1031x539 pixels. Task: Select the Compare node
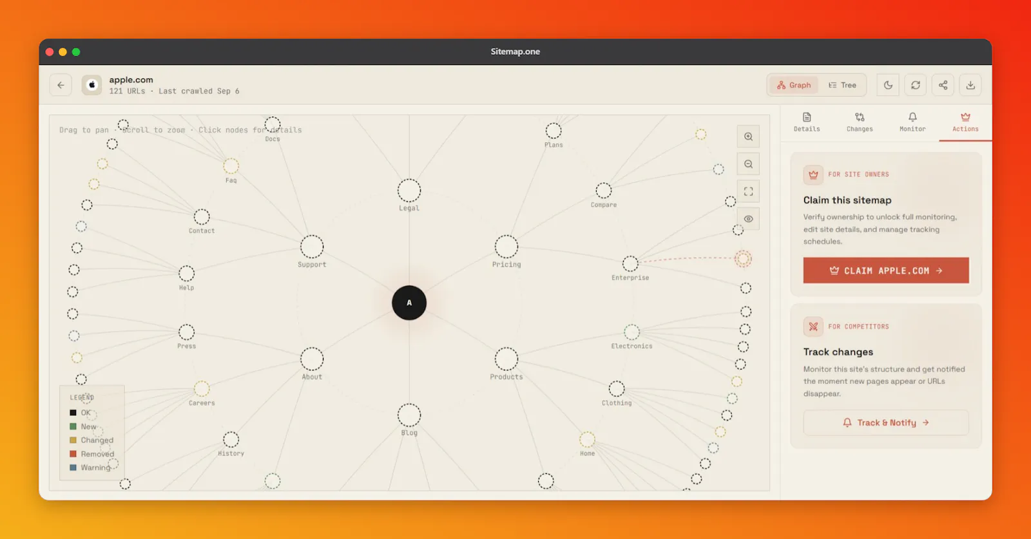(604, 191)
